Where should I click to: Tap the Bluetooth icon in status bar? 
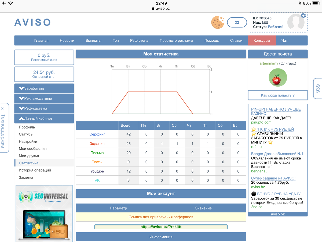click(300, 3)
